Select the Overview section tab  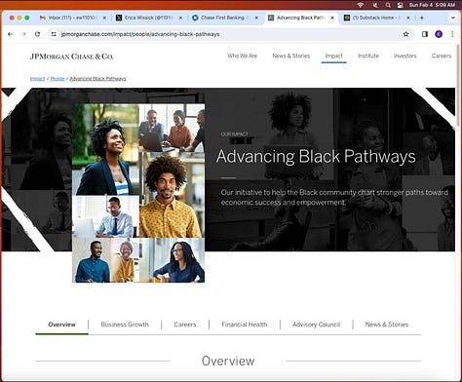pos(61,325)
